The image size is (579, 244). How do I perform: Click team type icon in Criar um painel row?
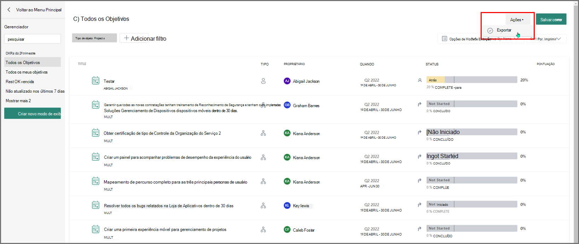pyautogui.click(x=263, y=157)
